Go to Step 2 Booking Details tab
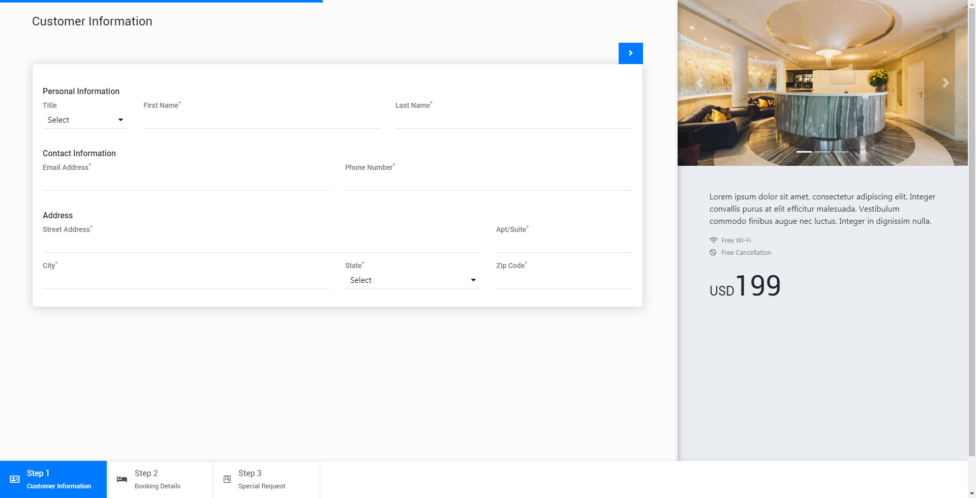976x498 pixels. click(160, 480)
